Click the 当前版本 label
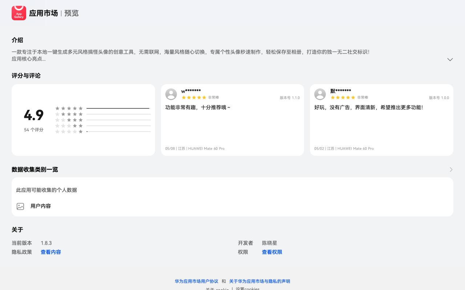Viewport: 465px width, 290px height. (x=22, y=243)
